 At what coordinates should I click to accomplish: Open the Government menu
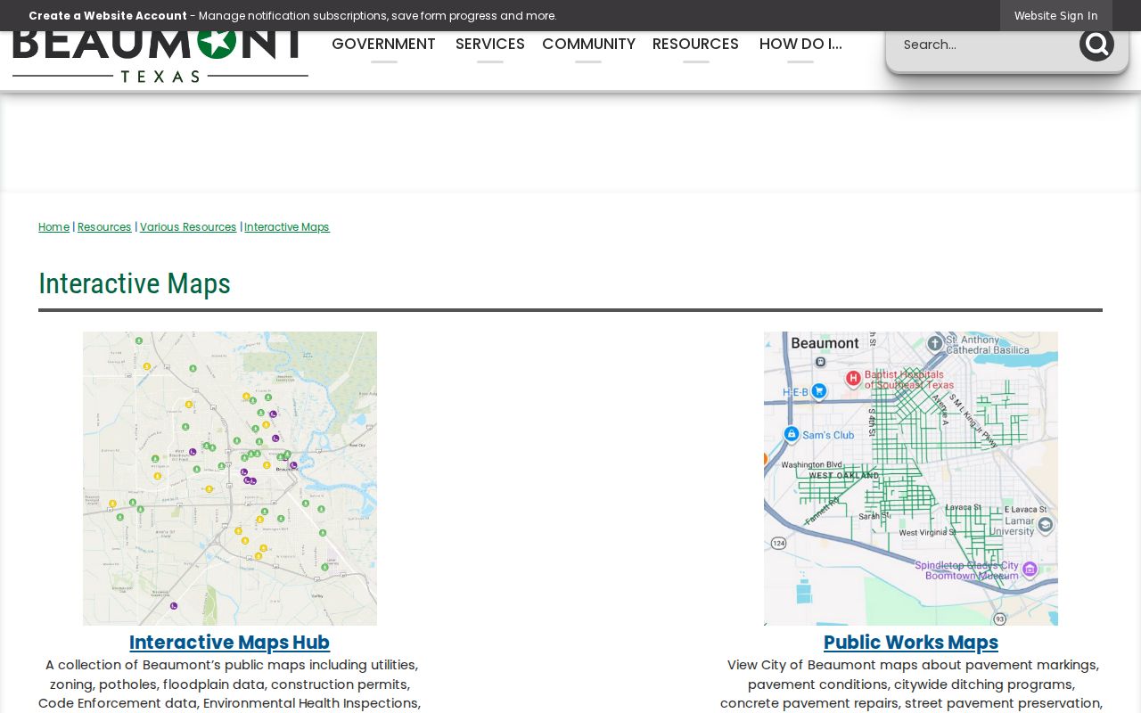383,45
